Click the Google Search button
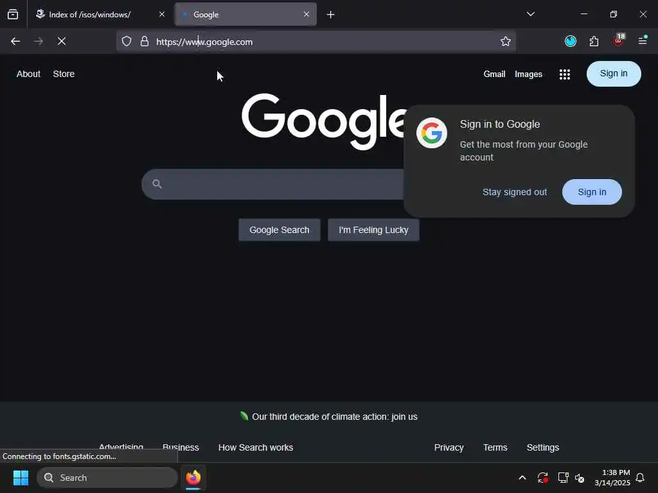This screenshot has width=658, height=493. pos(279,230)
